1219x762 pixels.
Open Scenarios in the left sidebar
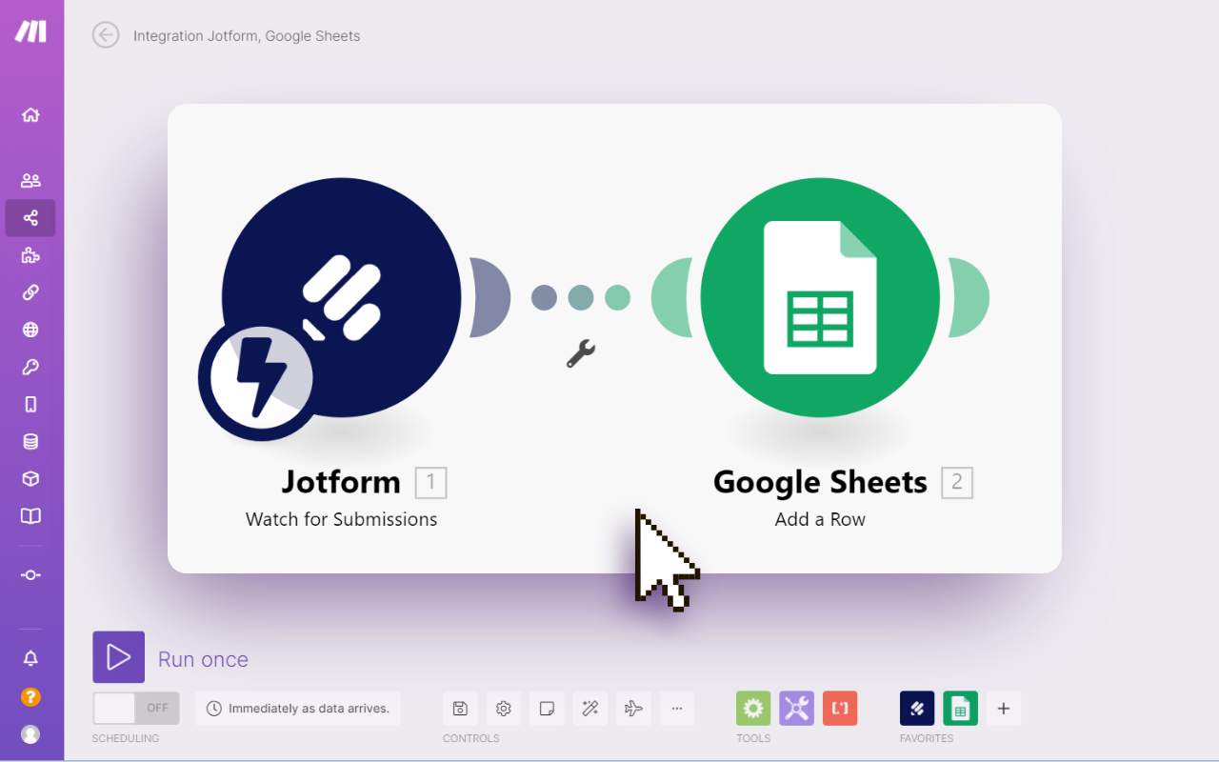pyautogui.click(x=30, y=218)
